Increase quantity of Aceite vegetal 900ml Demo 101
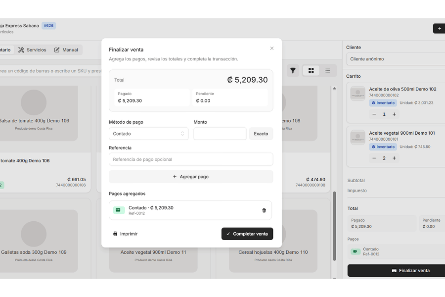 (x=394, y=158)
